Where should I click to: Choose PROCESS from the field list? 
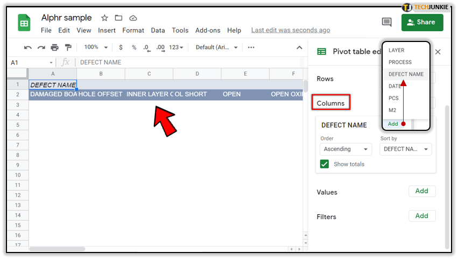tap(400, 62)
